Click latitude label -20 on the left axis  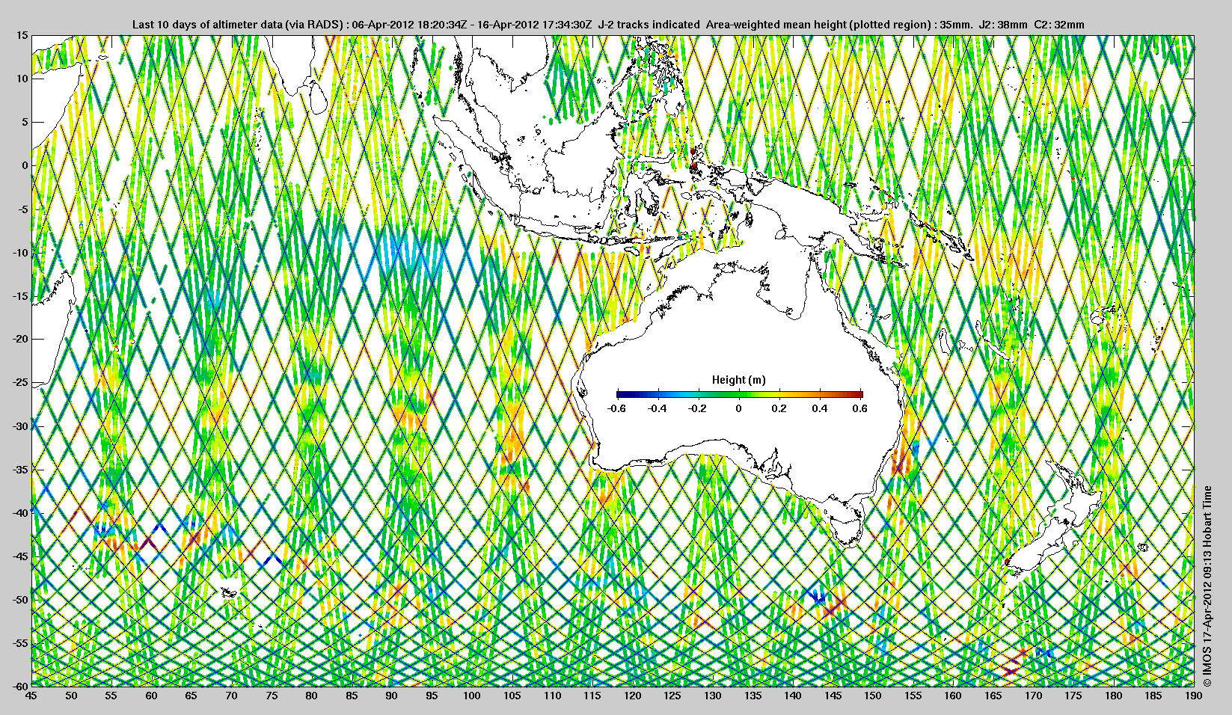click(x=20, y=339)
